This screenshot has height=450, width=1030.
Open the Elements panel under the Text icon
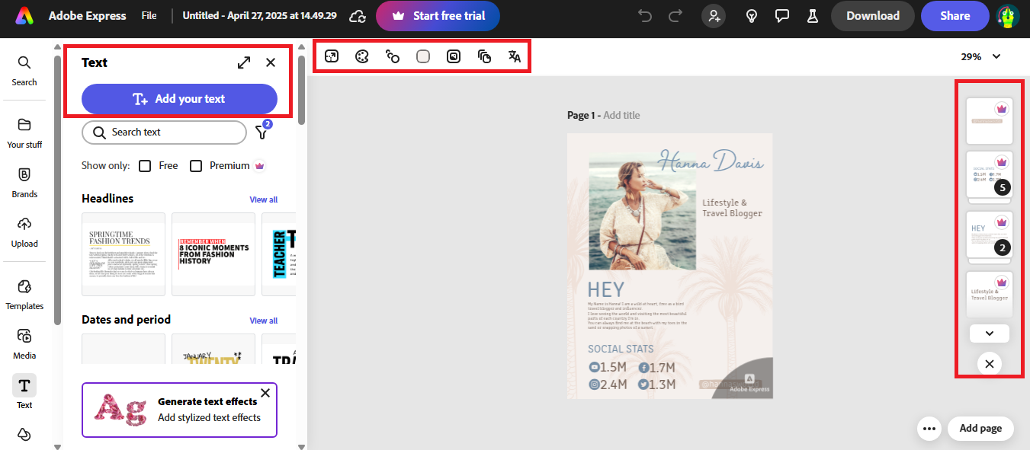click(x=24, y=434)
